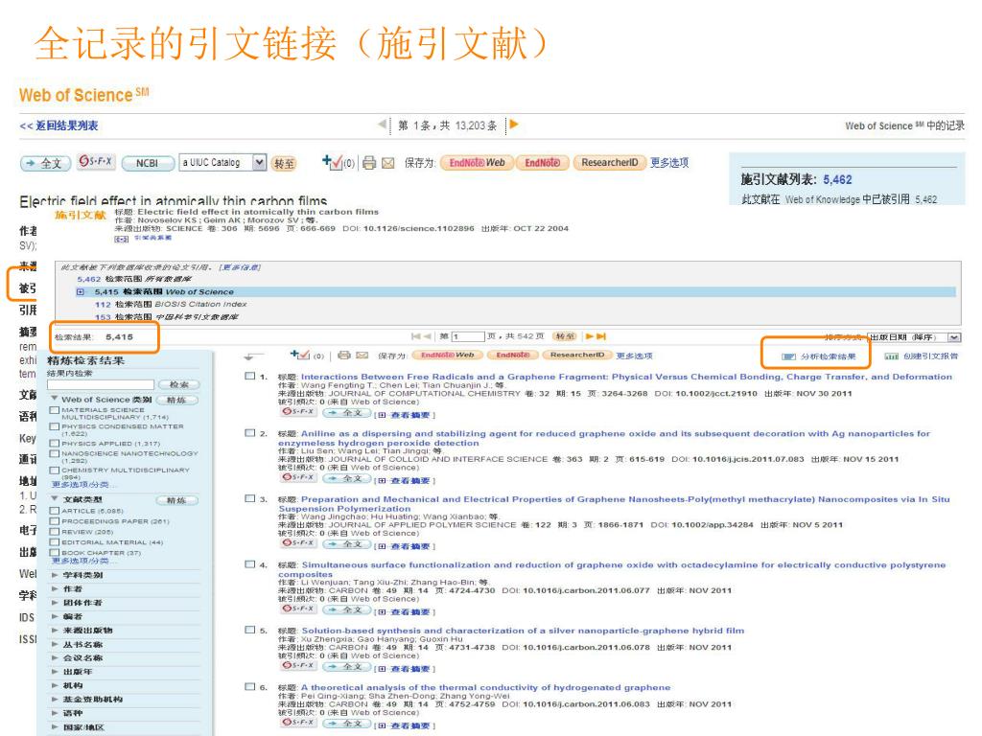982x736 pixels.
Task: Click the top S·F·X link resolver icon
Action: coord(95,161)
